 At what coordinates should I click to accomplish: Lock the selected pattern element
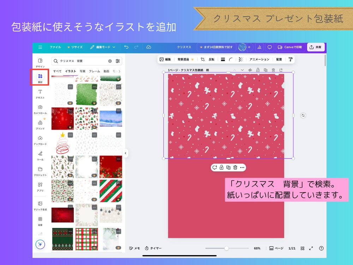point(222,167)
